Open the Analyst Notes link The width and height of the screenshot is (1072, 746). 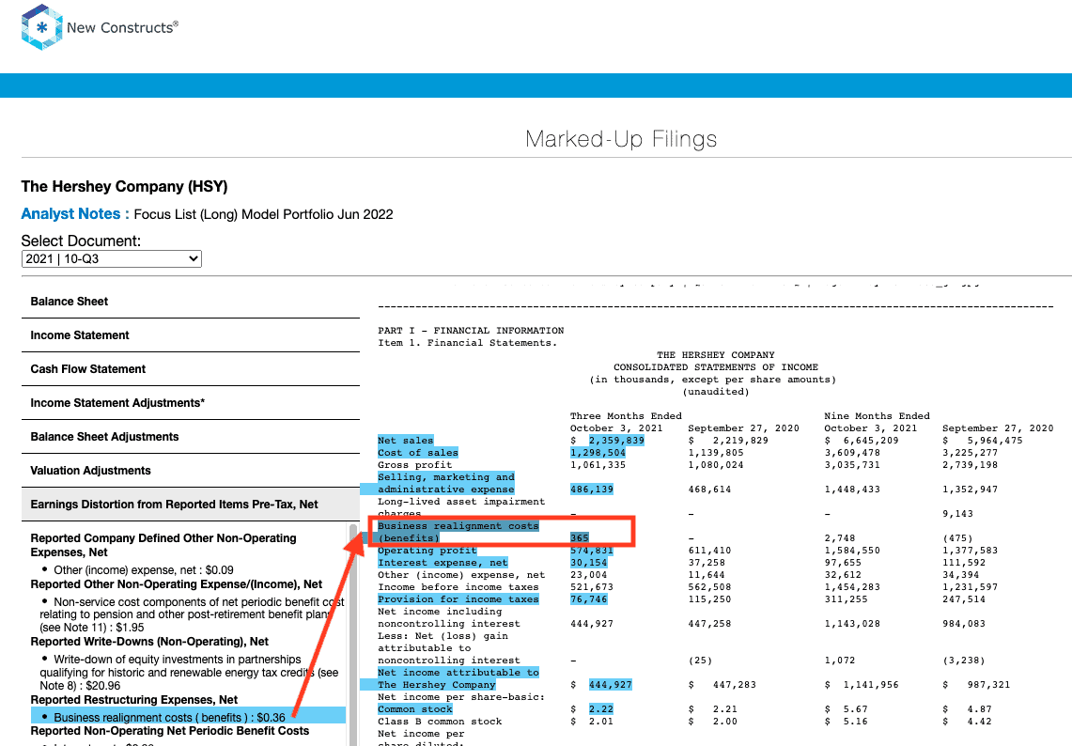pos(75,214)
